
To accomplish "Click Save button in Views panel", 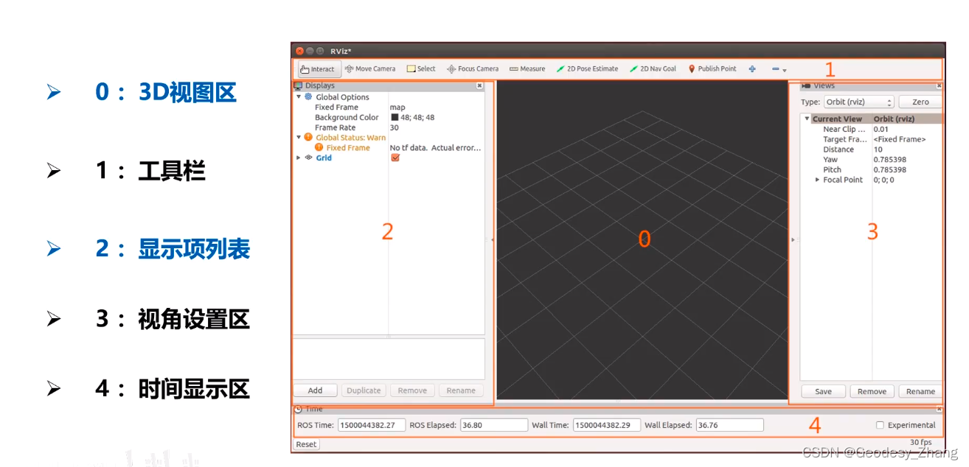I will click(x=823, y=391).
